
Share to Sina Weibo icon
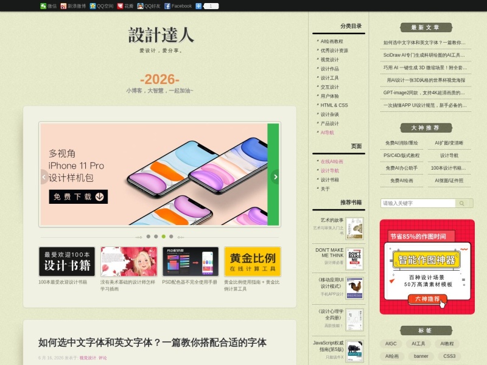point(63,6)
